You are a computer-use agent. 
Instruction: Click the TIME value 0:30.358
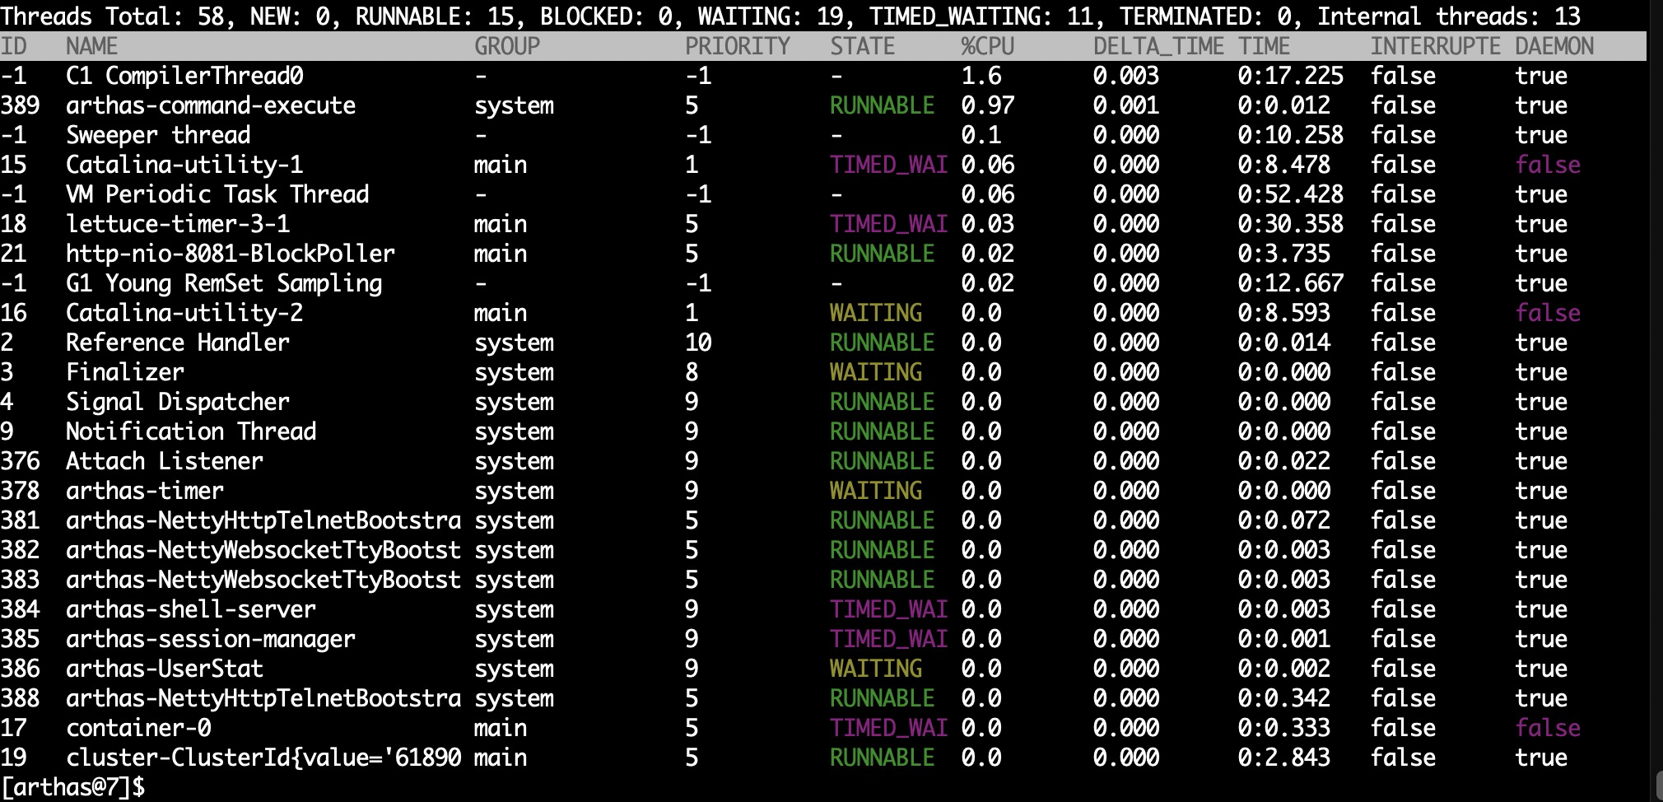pos(1291,224)
